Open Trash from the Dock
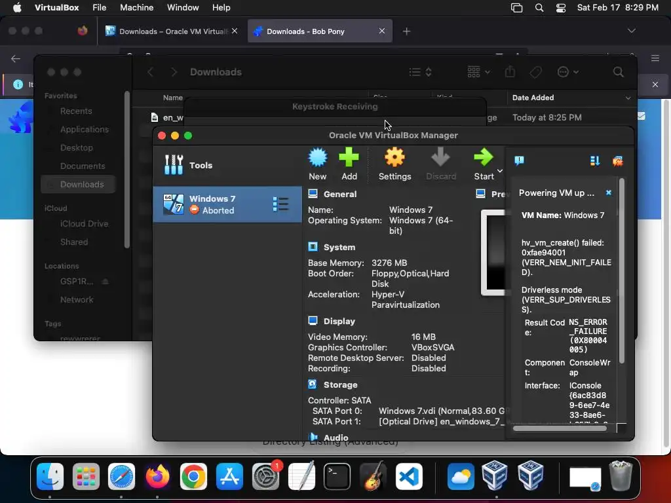Image resolution: width=671 pixels, height=503 pixels. tap(621, 475)
